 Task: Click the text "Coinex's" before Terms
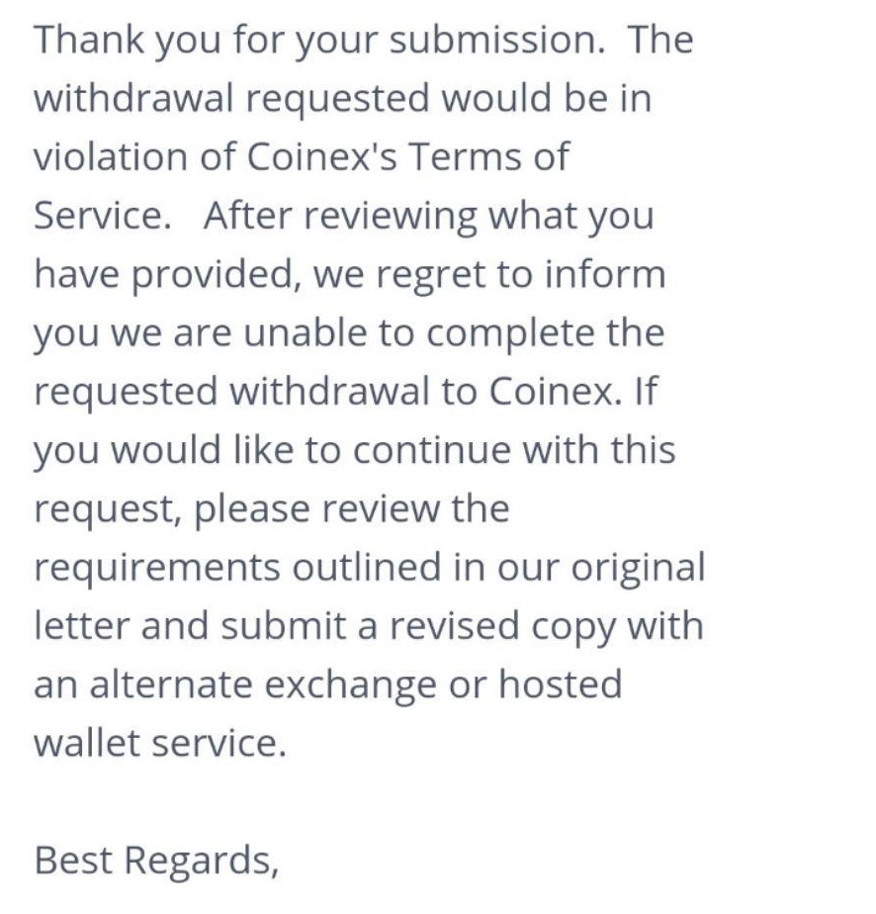tap(322, 157)
